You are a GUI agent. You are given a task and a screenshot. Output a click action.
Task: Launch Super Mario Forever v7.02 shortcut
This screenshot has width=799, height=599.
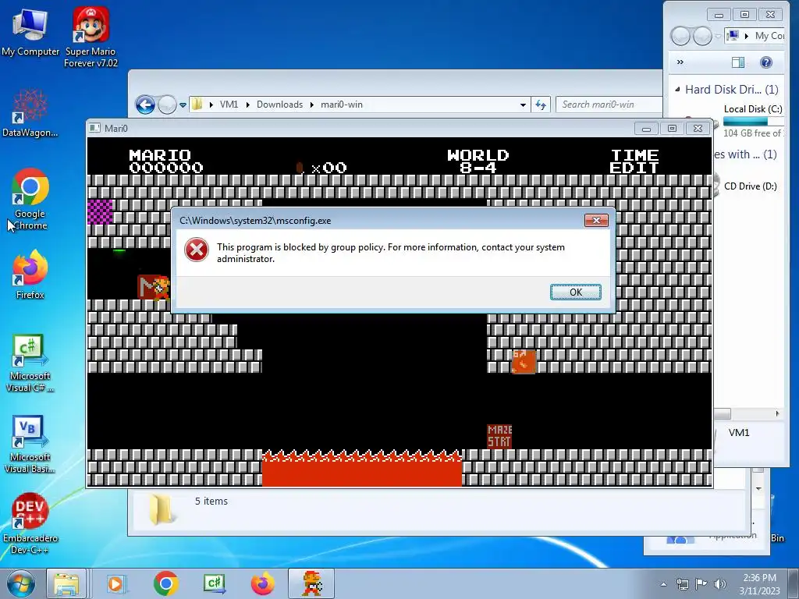tap(91, 37)
